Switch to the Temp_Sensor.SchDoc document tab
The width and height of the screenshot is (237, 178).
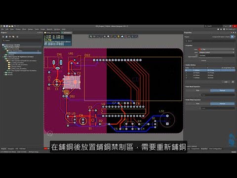point(53,33)
